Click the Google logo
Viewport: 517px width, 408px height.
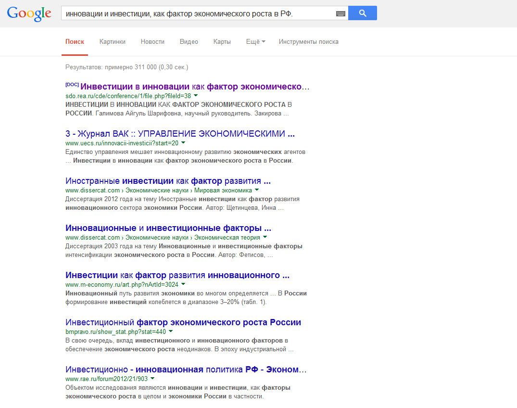click(x=29, y=13)
